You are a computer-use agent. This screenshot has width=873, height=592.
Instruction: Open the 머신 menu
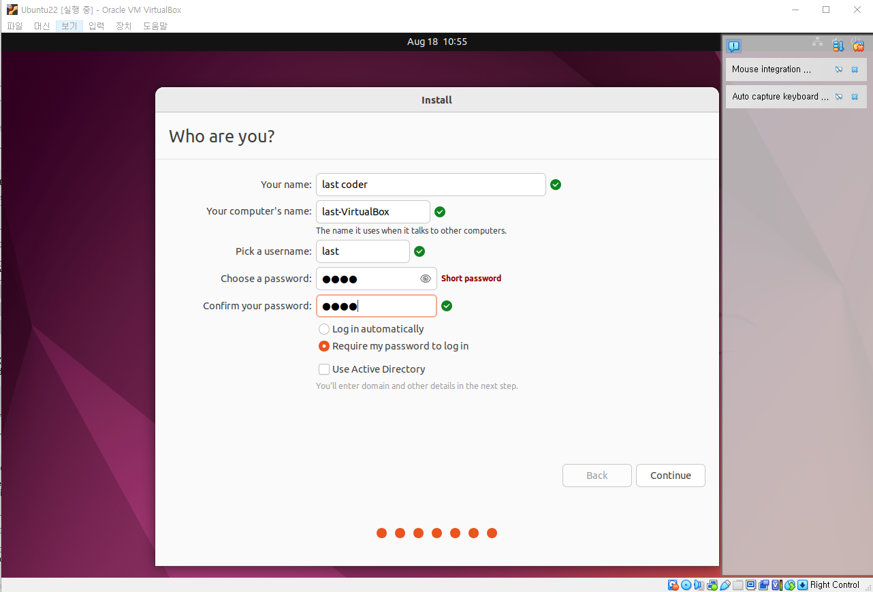[42, 26]
